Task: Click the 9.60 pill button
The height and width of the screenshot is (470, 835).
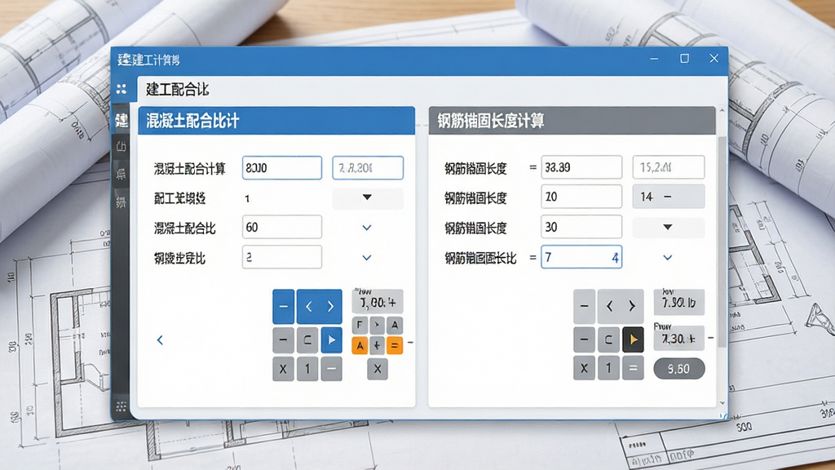Action: point(679,369)
